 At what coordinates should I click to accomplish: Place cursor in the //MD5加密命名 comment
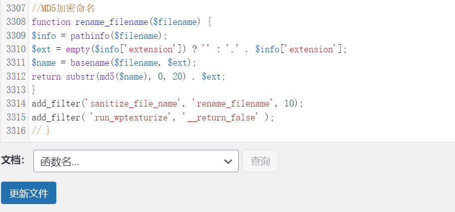63,9
